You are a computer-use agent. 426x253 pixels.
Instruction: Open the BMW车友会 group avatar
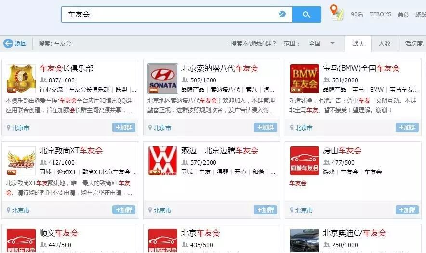304,79
